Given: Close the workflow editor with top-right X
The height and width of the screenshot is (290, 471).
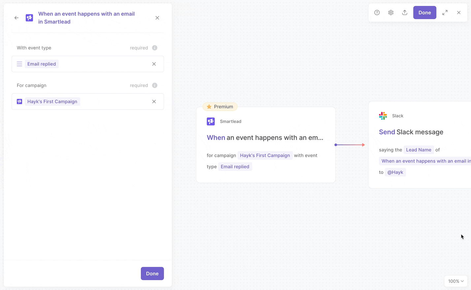Looking at the screenshot, I should click(x=459, y=13).
